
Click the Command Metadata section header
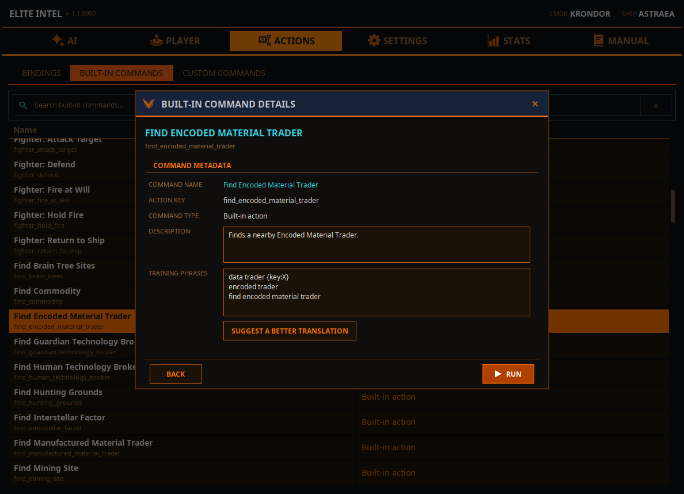point(192,166)
